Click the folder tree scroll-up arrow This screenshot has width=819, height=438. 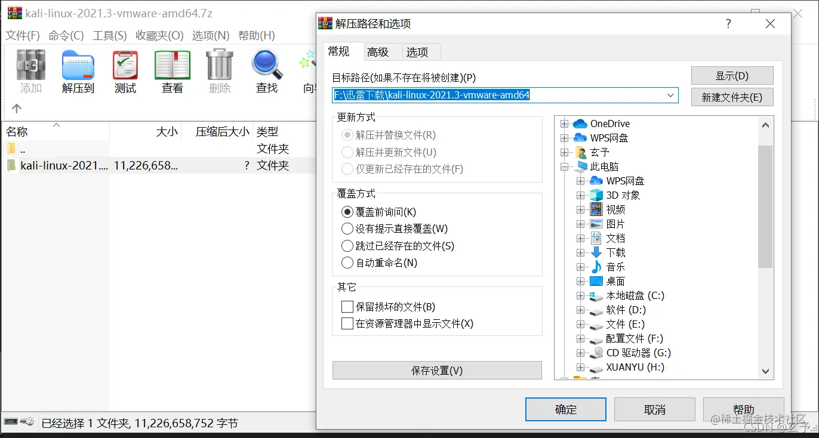[765, 124]
